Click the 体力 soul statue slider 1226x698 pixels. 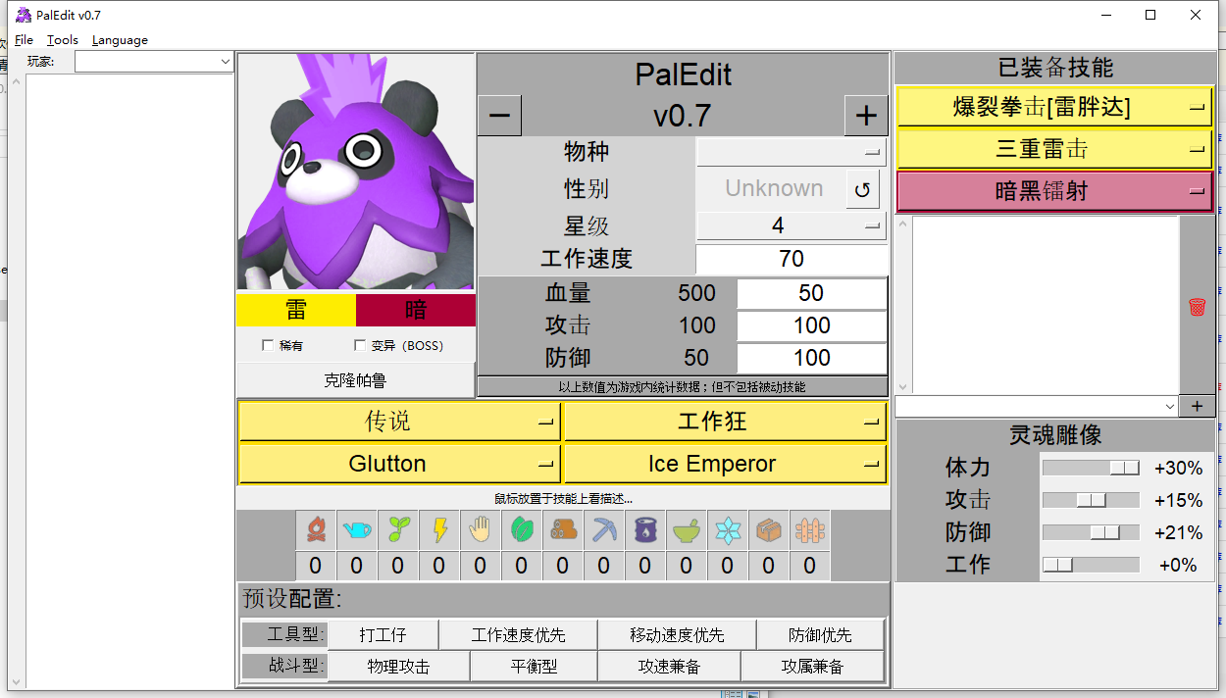1091,469
